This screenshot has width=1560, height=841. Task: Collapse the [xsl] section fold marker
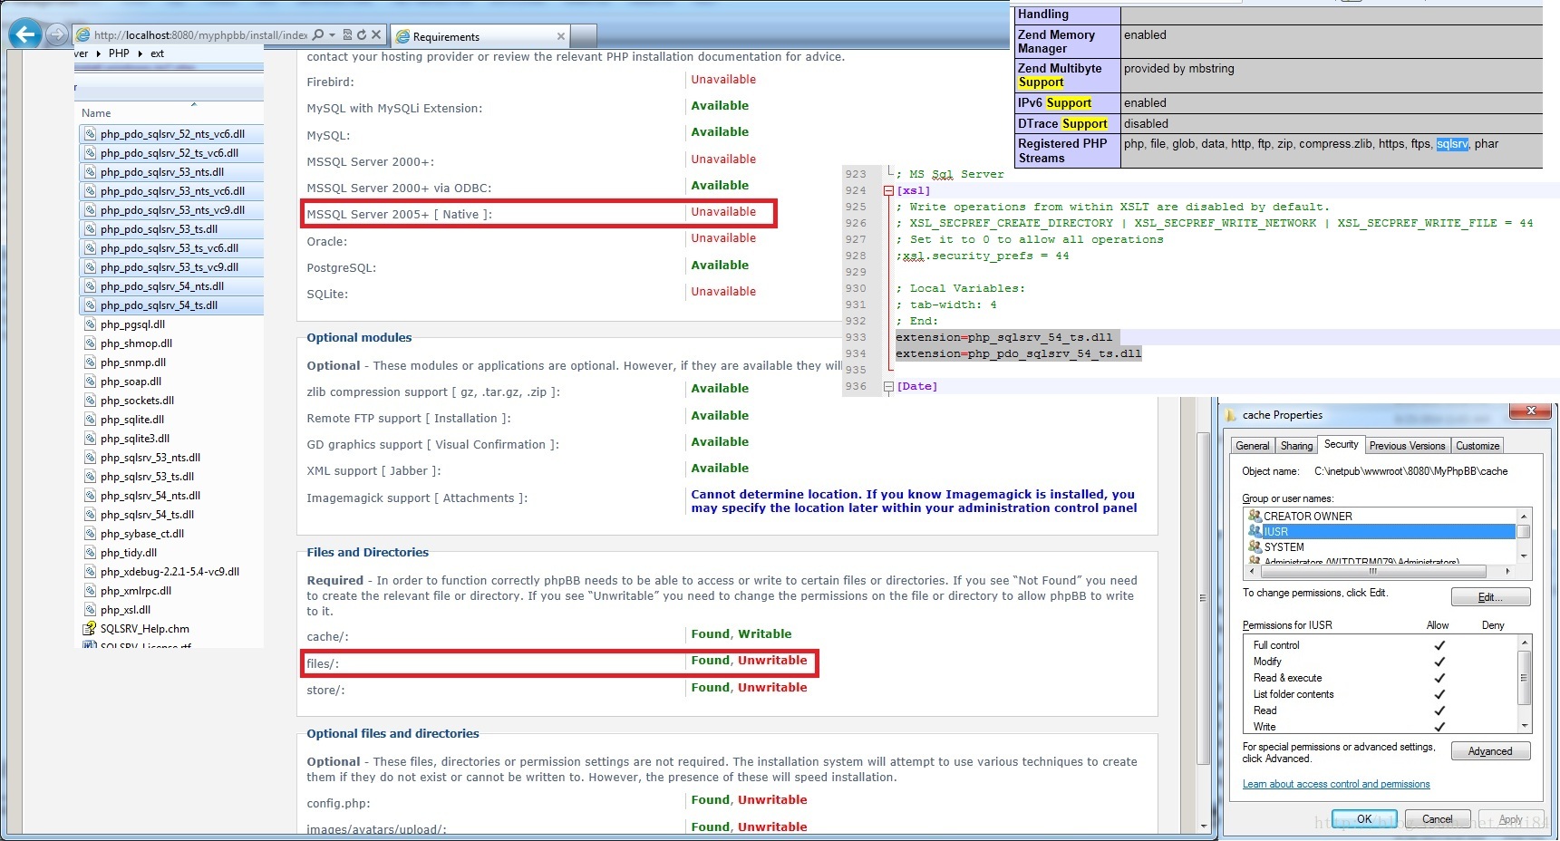(888, 190)
